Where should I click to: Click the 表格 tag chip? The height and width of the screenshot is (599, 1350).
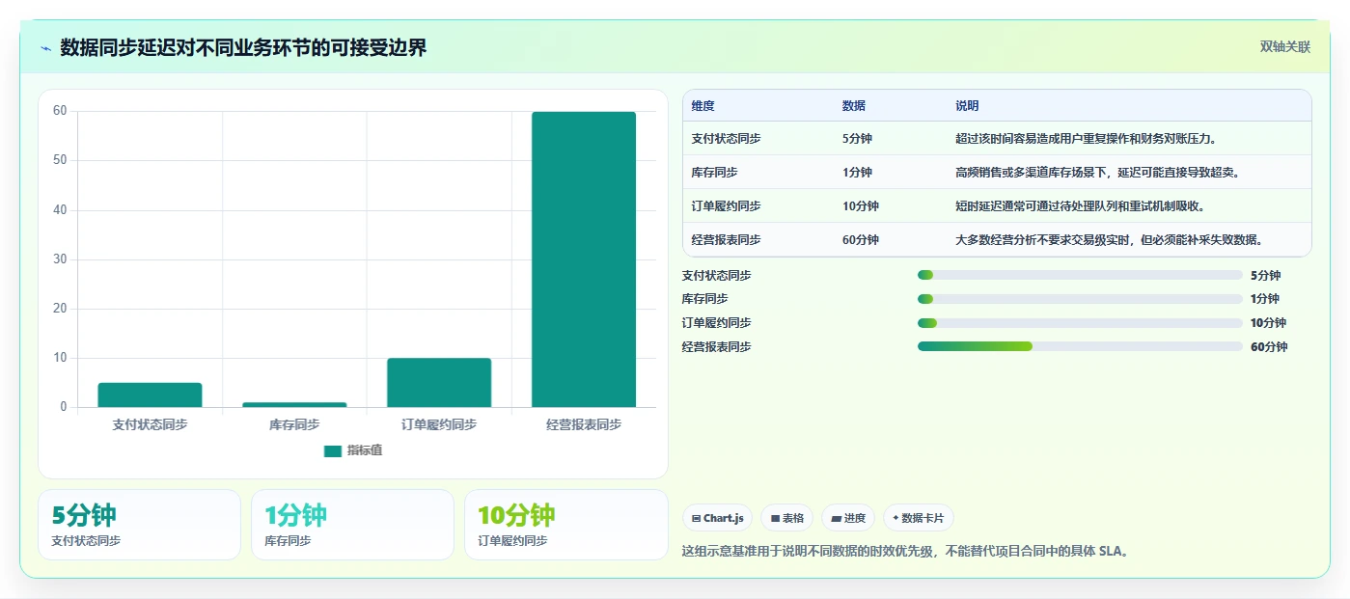[787, 518]
